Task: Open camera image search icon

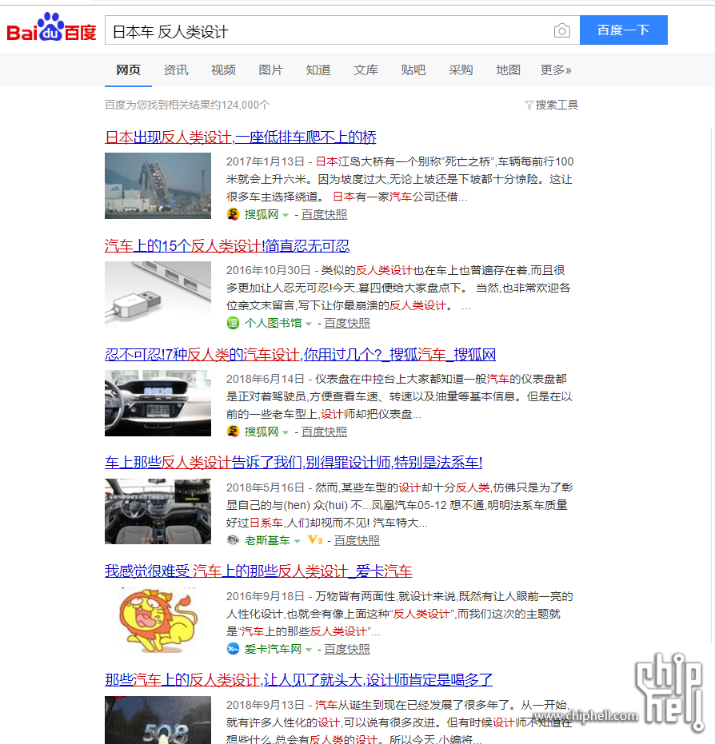Action: 562,31
